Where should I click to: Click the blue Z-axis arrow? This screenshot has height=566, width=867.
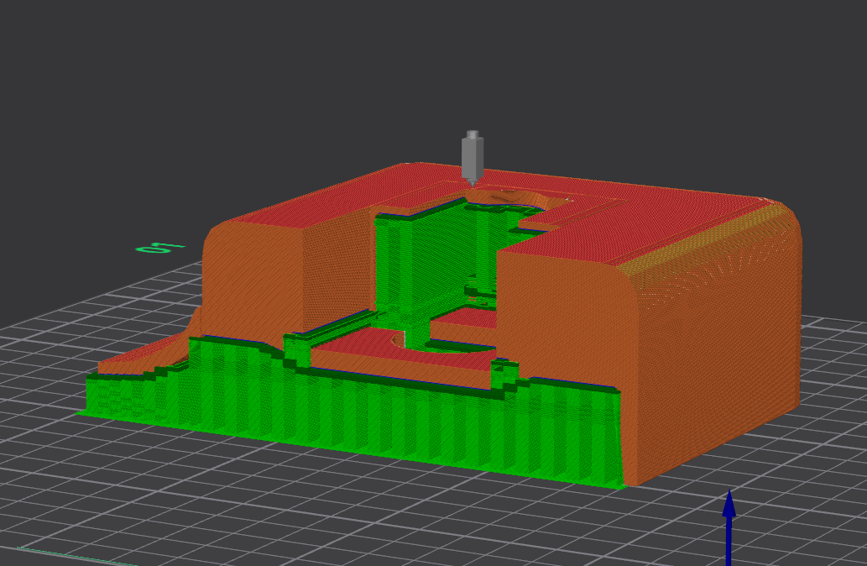click(x=729, y=527)
